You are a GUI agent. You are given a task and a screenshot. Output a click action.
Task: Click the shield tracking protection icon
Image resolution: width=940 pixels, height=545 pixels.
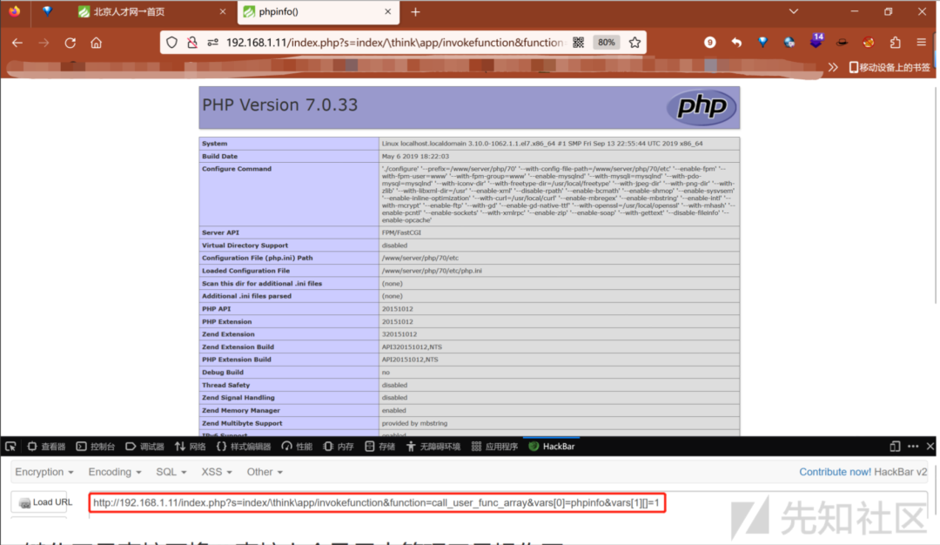click(x=172, y=43)
